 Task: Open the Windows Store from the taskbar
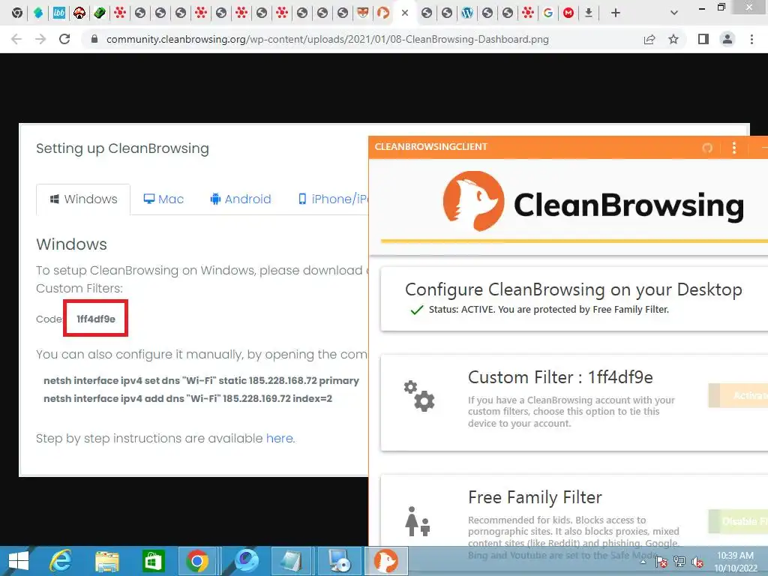pos(153,561)
